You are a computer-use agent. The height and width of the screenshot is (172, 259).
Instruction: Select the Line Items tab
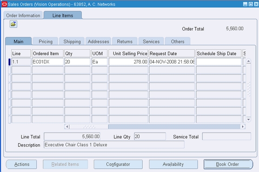(x=63, y=15)
